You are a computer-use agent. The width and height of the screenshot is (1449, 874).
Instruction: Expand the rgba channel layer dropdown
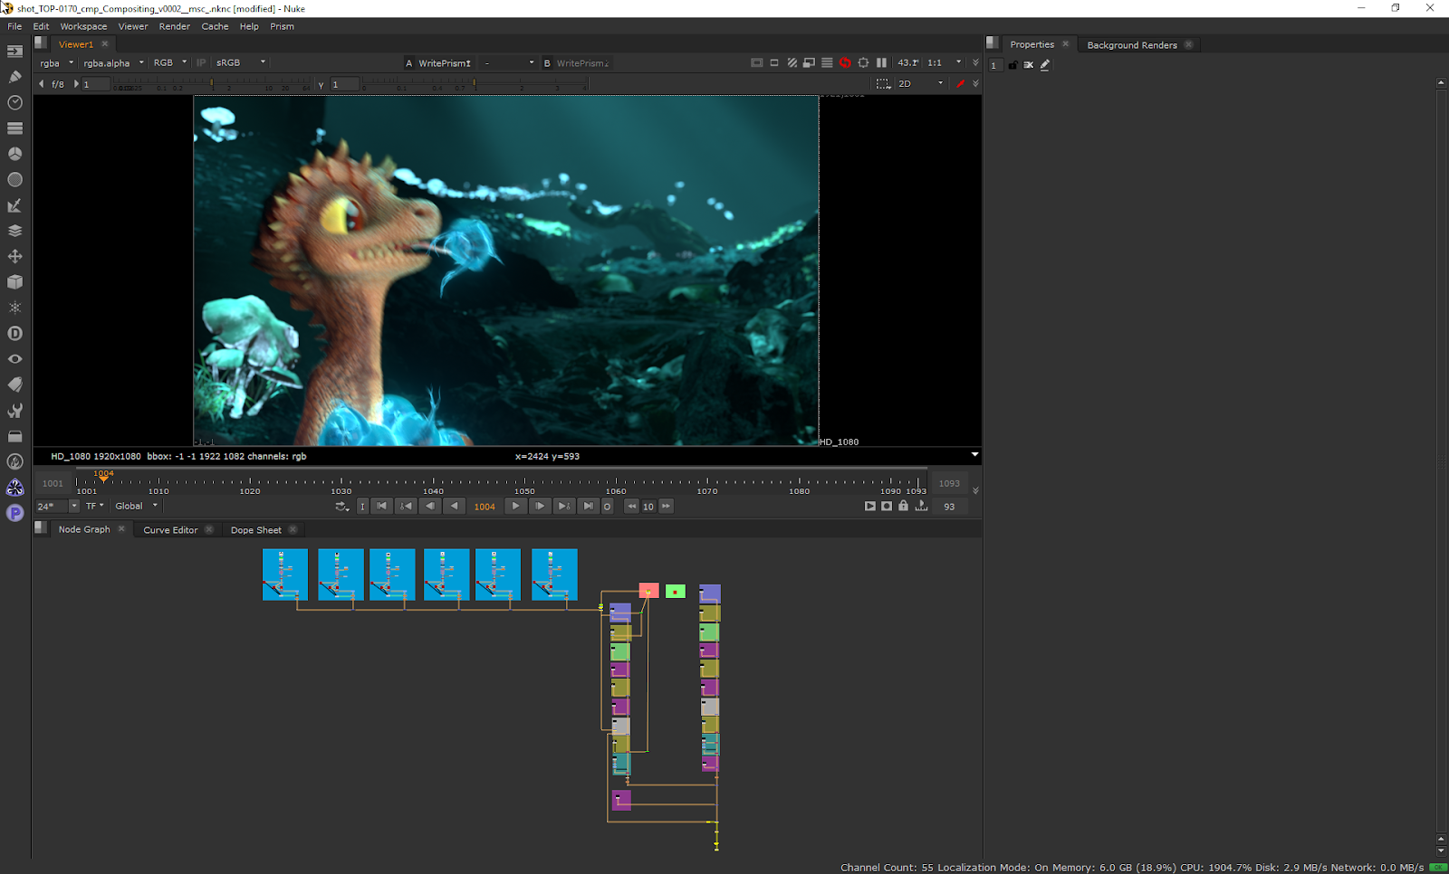click(x=56, y=63)
